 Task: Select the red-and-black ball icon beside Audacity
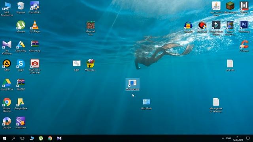click(x=202, y=27)
